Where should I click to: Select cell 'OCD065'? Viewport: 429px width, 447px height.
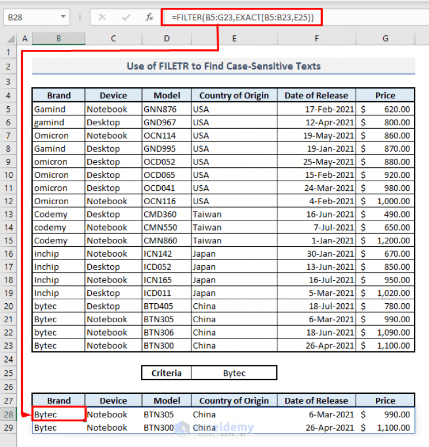[x=167, y=175]
